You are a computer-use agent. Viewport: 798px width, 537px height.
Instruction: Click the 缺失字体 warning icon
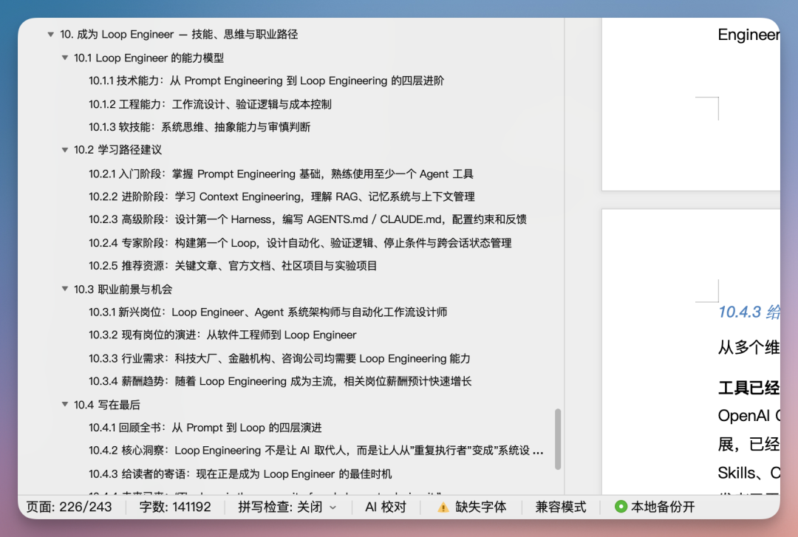[443, 507]
